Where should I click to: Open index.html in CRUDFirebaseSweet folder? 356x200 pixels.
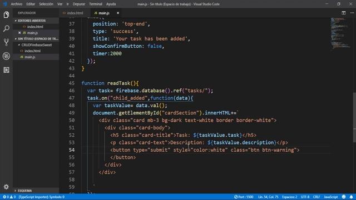click(36, 51)
